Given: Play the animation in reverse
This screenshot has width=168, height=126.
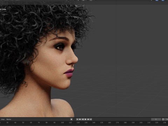Looking at the screenshot, I should click(x=83, y=119).
